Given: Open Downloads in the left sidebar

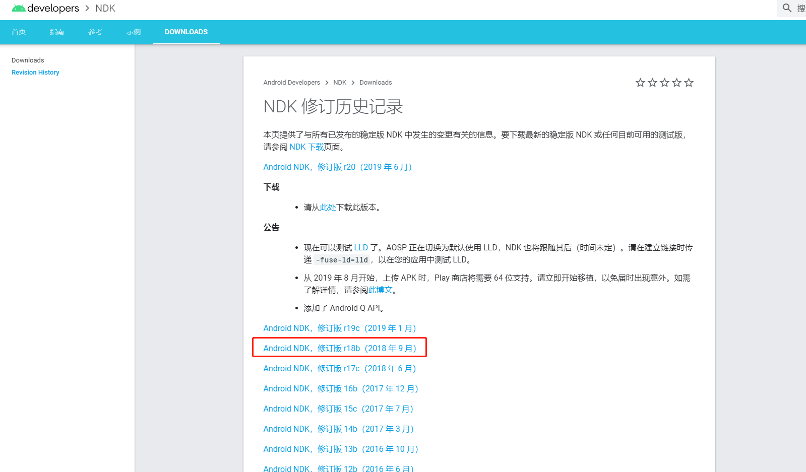Looking at the screenshot, I should click(28, 60).
